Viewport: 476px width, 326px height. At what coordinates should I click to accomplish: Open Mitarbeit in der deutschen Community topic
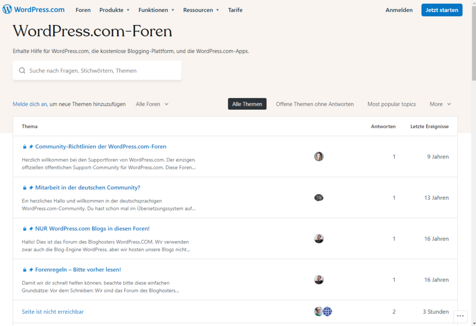coord(88,188)
